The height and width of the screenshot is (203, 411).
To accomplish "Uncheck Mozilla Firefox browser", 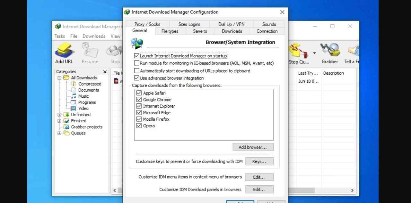I will (x=139, y=119).
